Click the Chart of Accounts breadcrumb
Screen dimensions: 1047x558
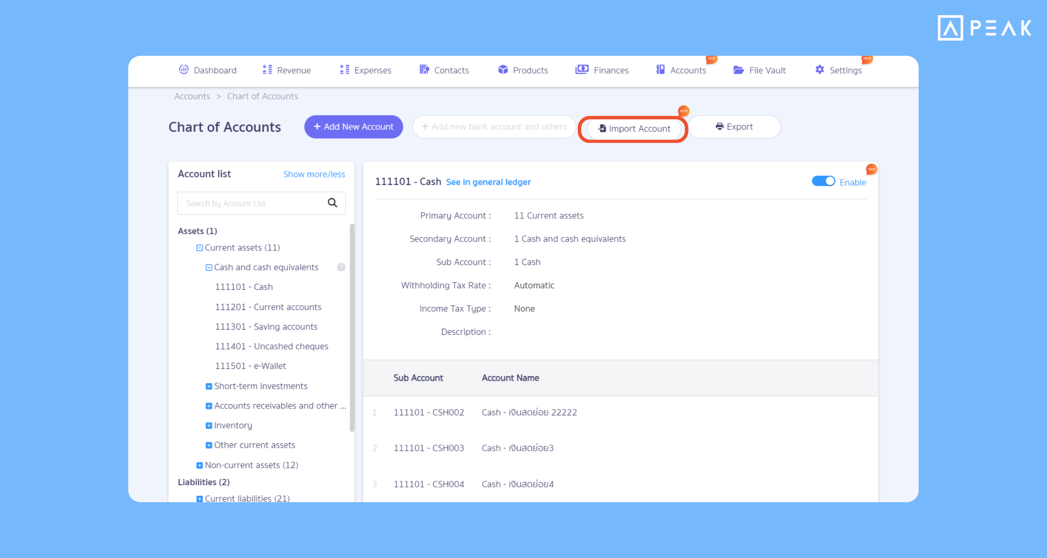pos(263,96)
